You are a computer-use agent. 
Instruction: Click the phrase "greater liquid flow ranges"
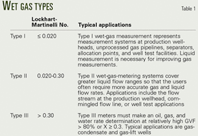(x=109, y=82)
